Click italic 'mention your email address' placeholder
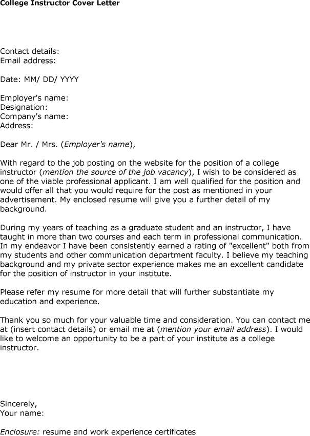The width and height of the screenshot is (310, 436). [x=213, y=330]
